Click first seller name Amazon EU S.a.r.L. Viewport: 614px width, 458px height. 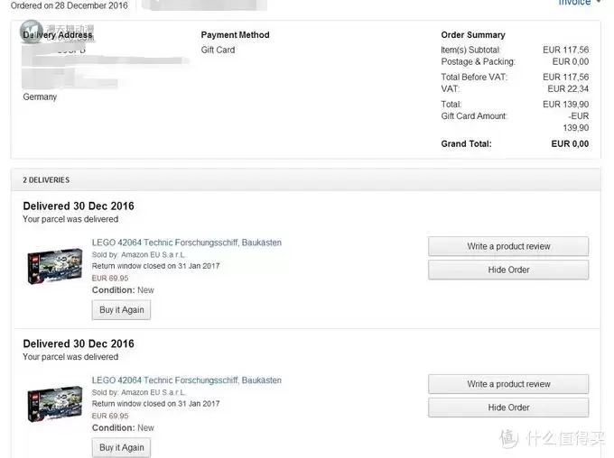(153, 254)
